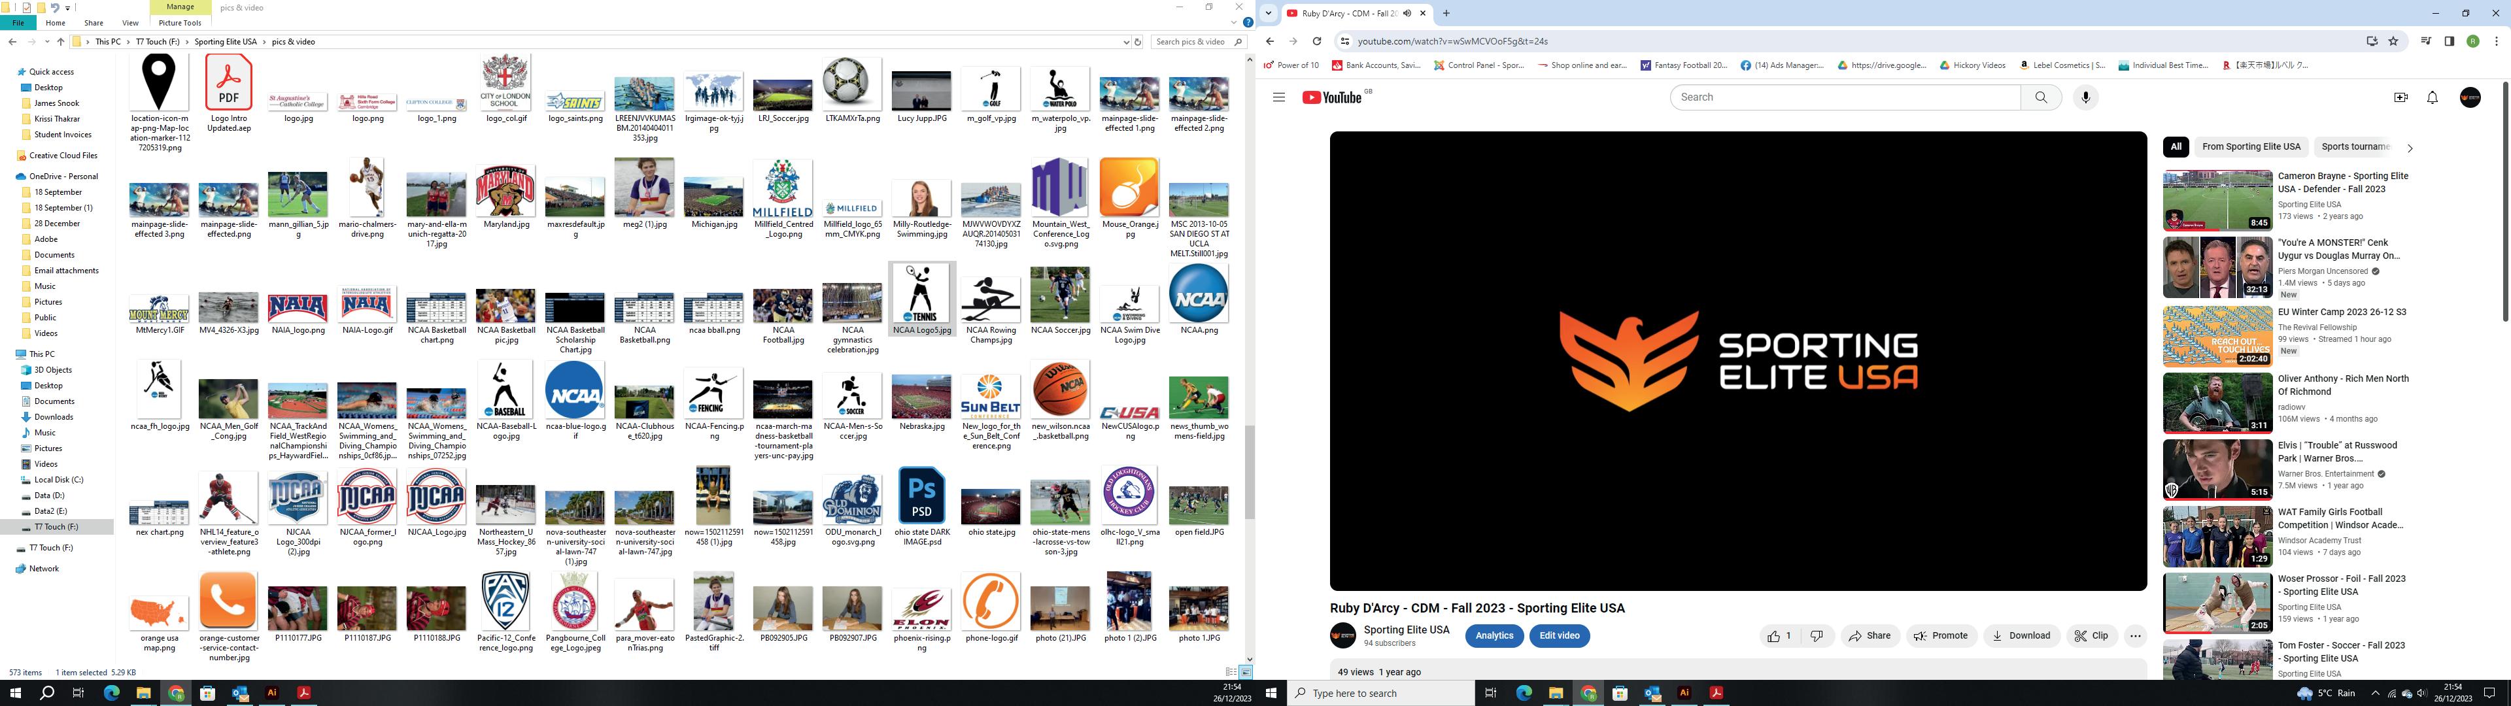Select 'From Sporting Elite USA' filter chip

2251,147
